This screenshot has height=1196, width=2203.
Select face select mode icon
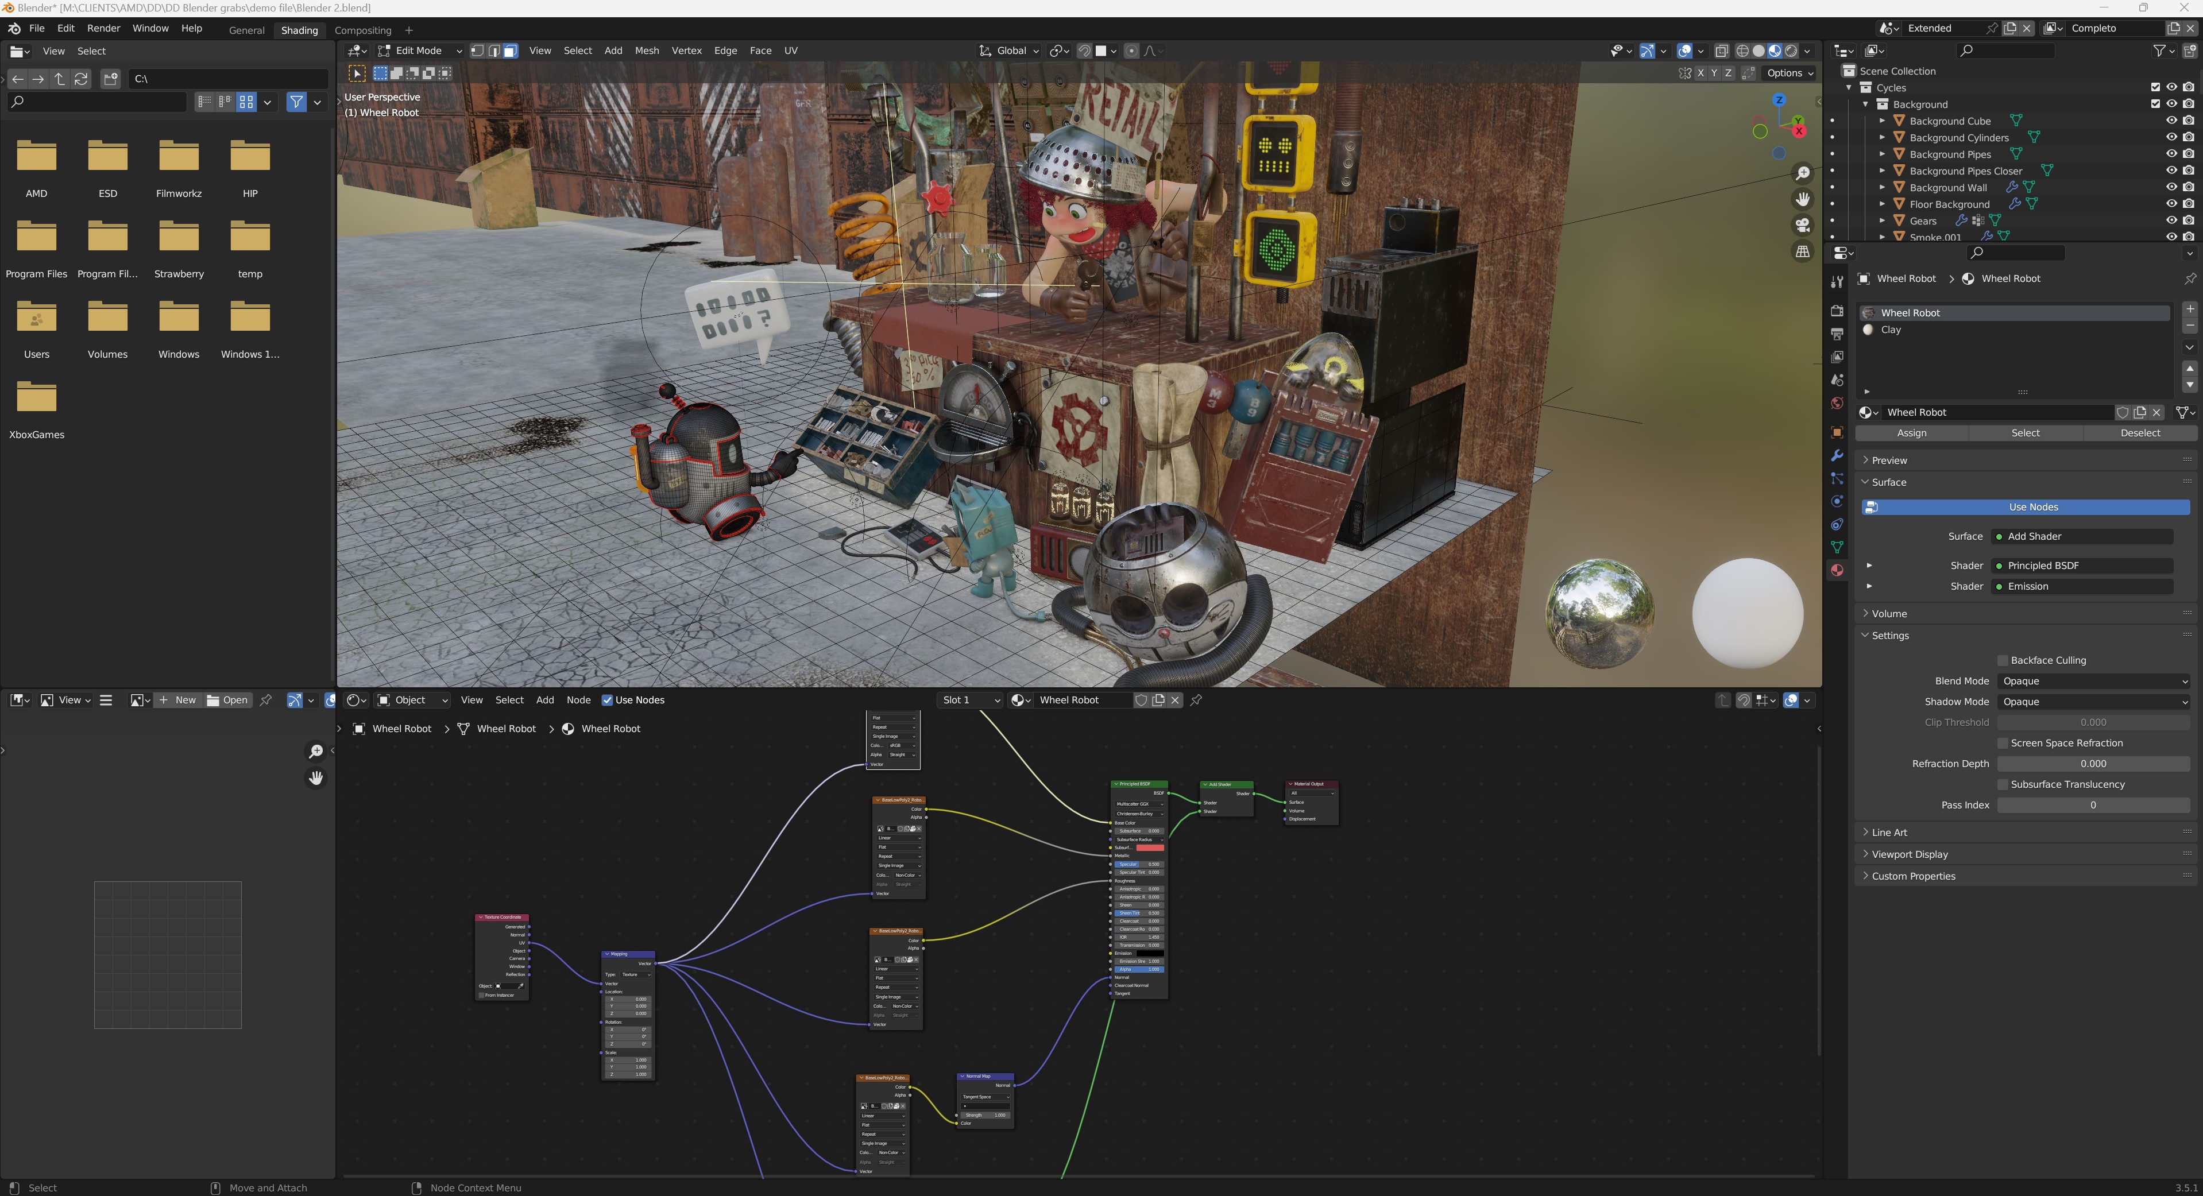510,51
